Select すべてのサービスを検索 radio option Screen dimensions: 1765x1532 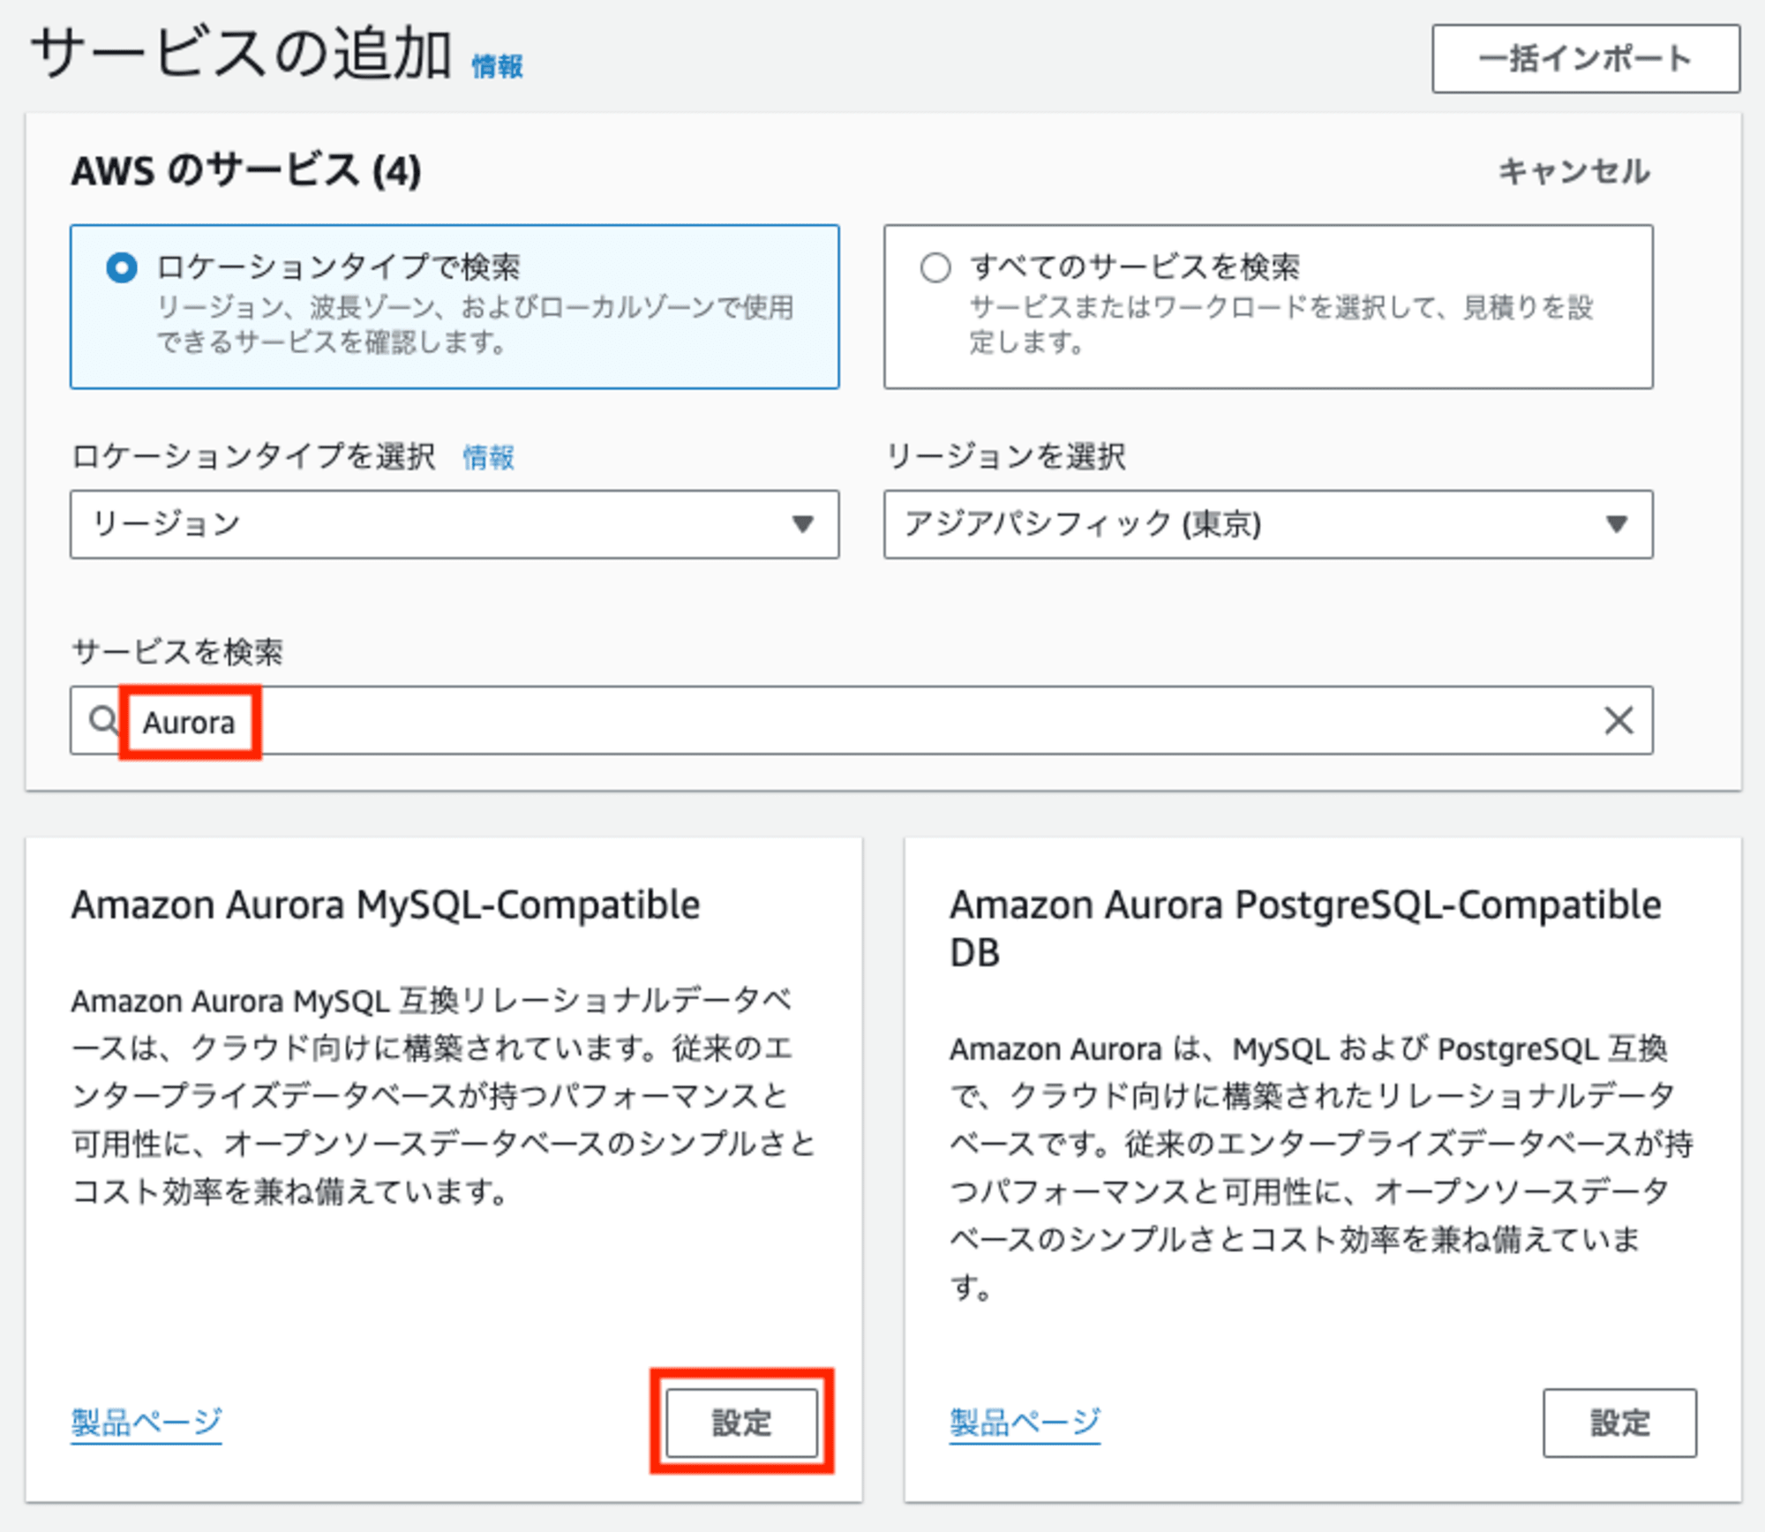pyautogui.click(x=935, y=267)
